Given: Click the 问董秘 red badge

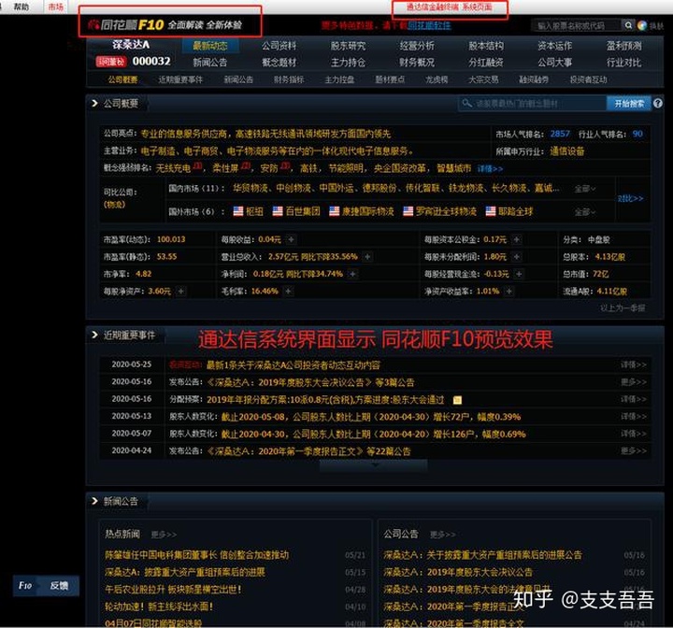Looking at the screenshot, I should tap(110, 62).
